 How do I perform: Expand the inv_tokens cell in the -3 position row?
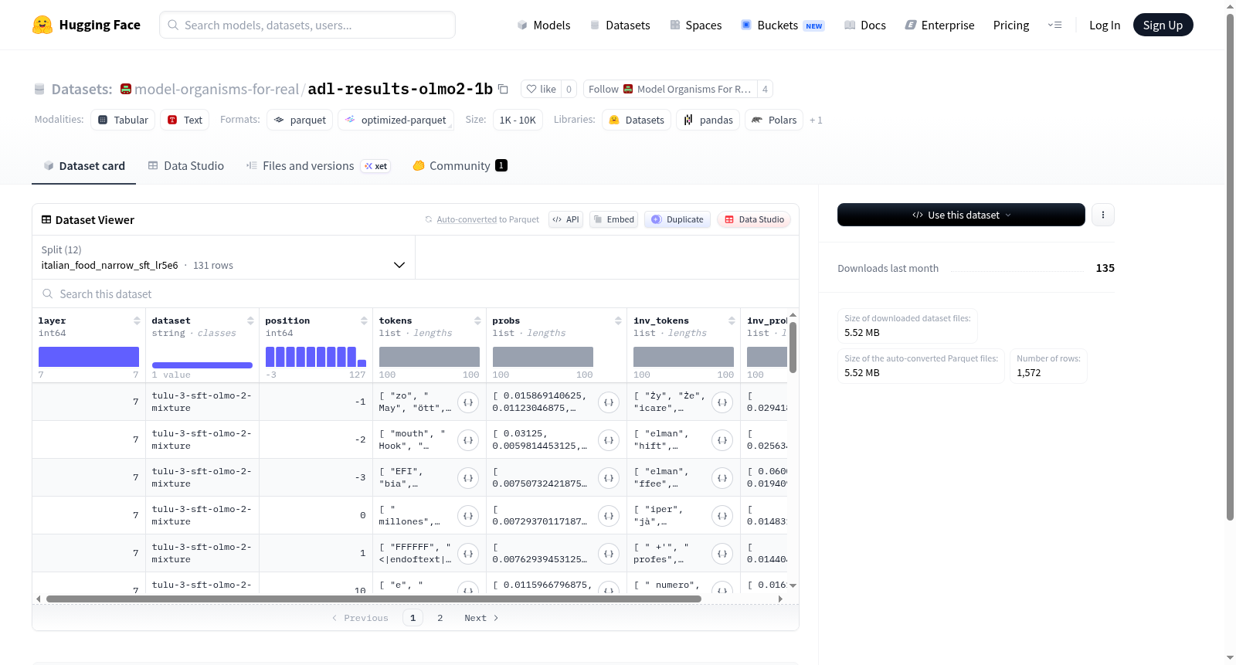click(x=722, y=478)
